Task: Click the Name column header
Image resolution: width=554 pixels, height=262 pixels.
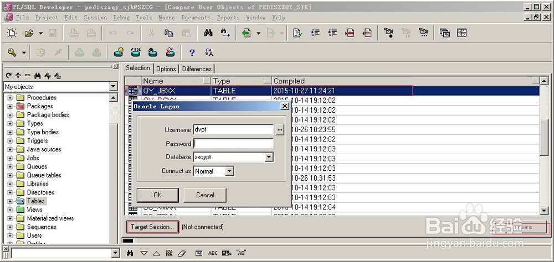Action: (176, 81)
